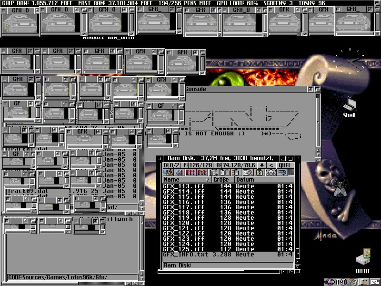Click the '<' button beside QUEL
Viewport: 381px width, 286px height.
coord(271,165)
